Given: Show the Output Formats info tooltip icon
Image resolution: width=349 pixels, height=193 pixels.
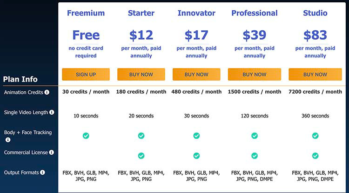Looking at the screenshot, I should tap(42, 172).
